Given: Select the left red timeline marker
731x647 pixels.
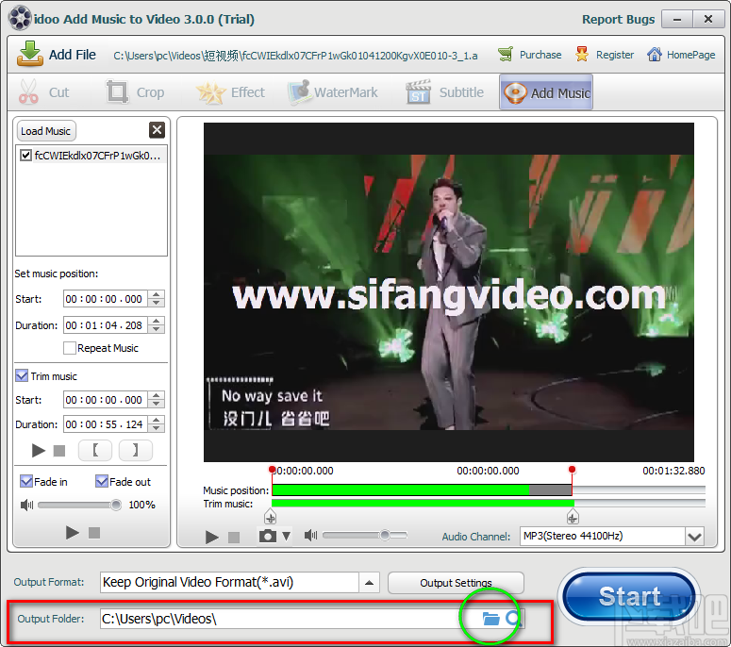Looking at the screenshot, I should [x=272, y=470].
